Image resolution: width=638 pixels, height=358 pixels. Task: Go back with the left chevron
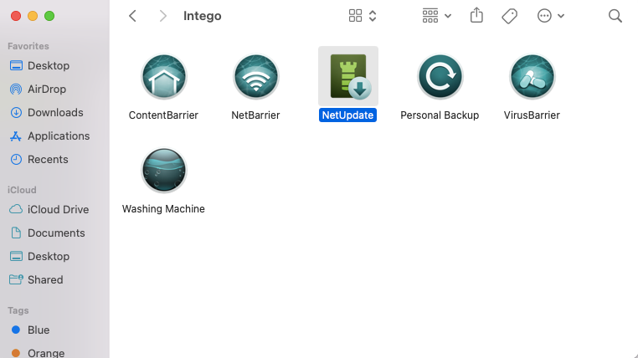coord(132,16)
